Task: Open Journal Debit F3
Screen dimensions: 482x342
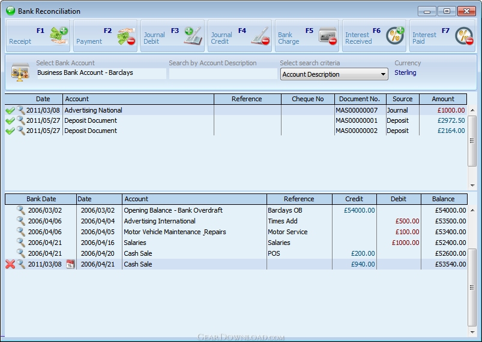Action: [172, 36]
